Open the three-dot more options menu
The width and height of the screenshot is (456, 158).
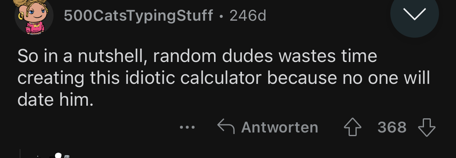(187, 127)
